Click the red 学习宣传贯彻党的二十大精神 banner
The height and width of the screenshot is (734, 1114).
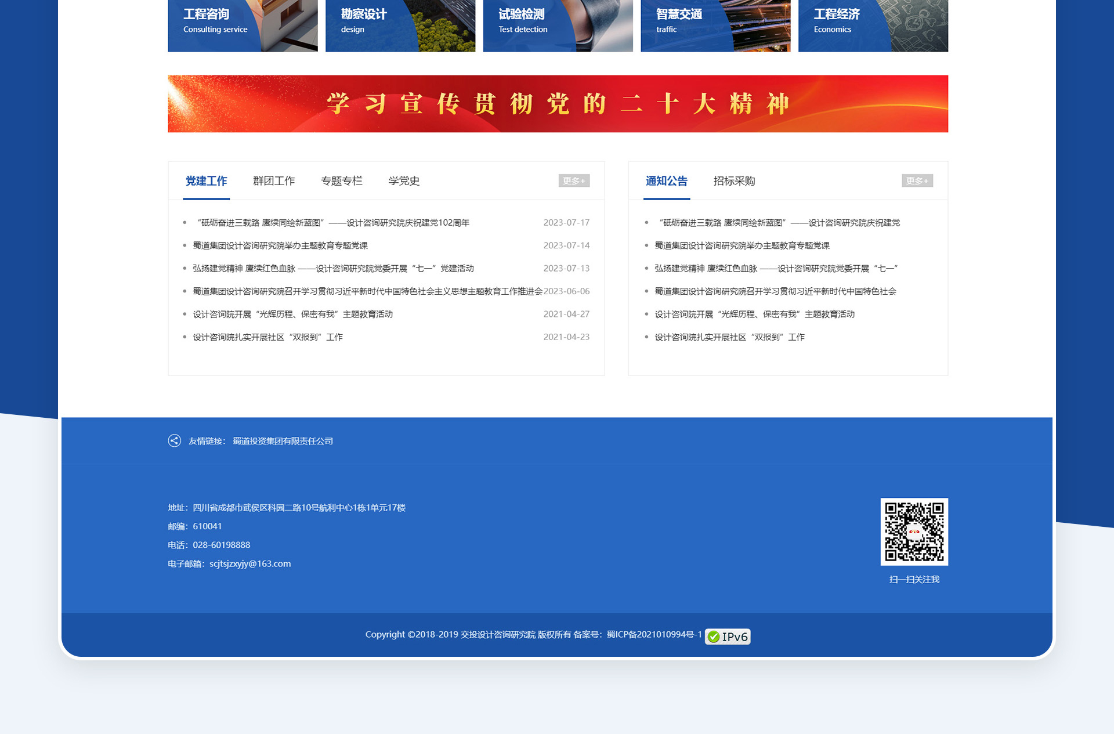[x=558, y=104]
